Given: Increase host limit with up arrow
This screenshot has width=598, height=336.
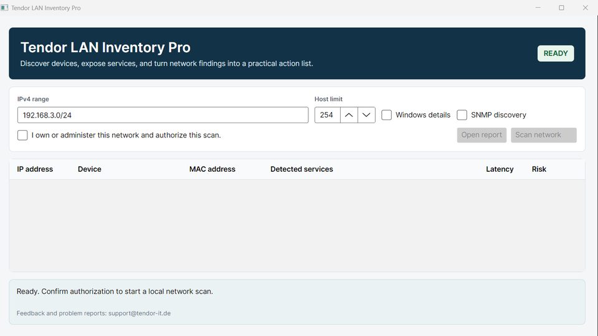Looking at the screenshot, I should point(349,115).
